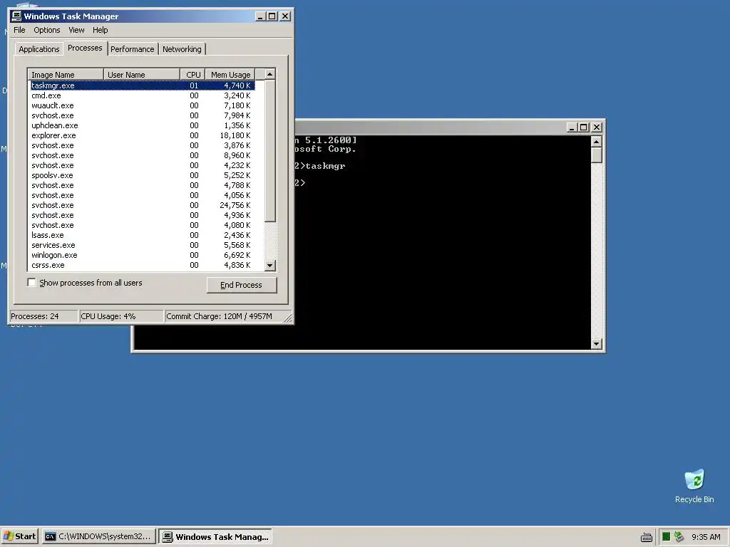This screenshot has width=730, height=547.
Task: Enable Show processes from all users
Action: pyautogui.click(x=31, y=282)
